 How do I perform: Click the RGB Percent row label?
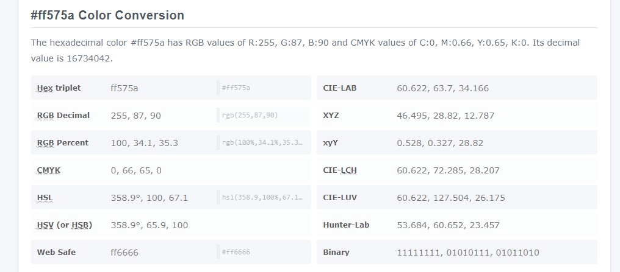point(62,142)
